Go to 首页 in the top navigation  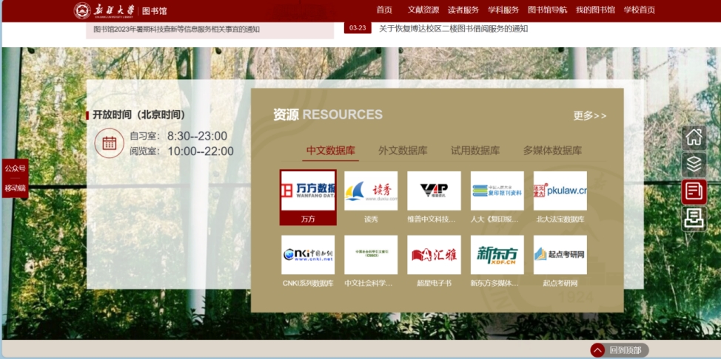(x=384, y=10)
